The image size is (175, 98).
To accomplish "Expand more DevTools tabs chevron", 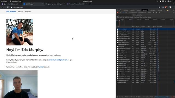I will pos(164,10).
